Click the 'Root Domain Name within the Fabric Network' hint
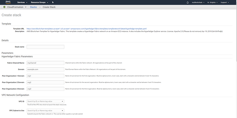 [95, 69]
